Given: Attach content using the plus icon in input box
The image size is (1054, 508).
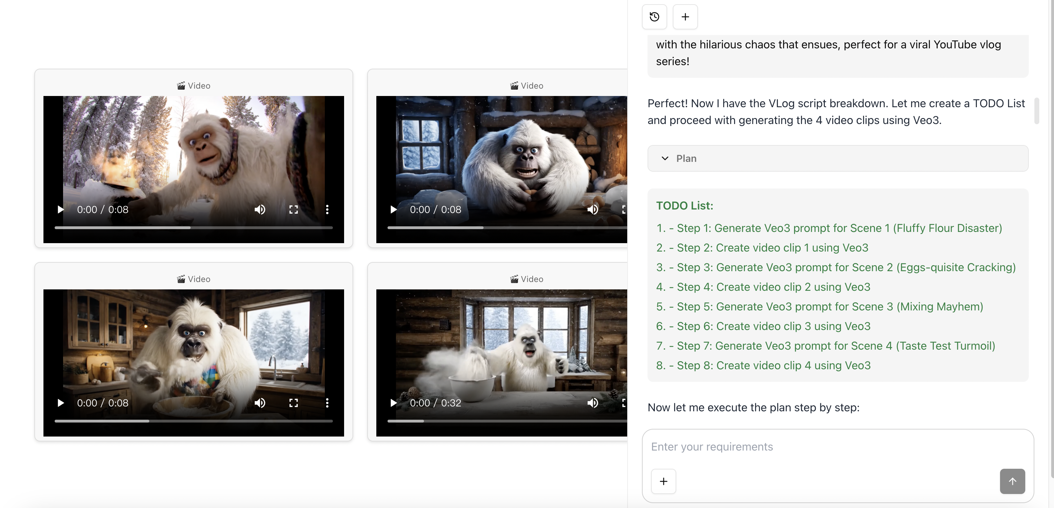Looking at the screenshot, I should 663,481.
